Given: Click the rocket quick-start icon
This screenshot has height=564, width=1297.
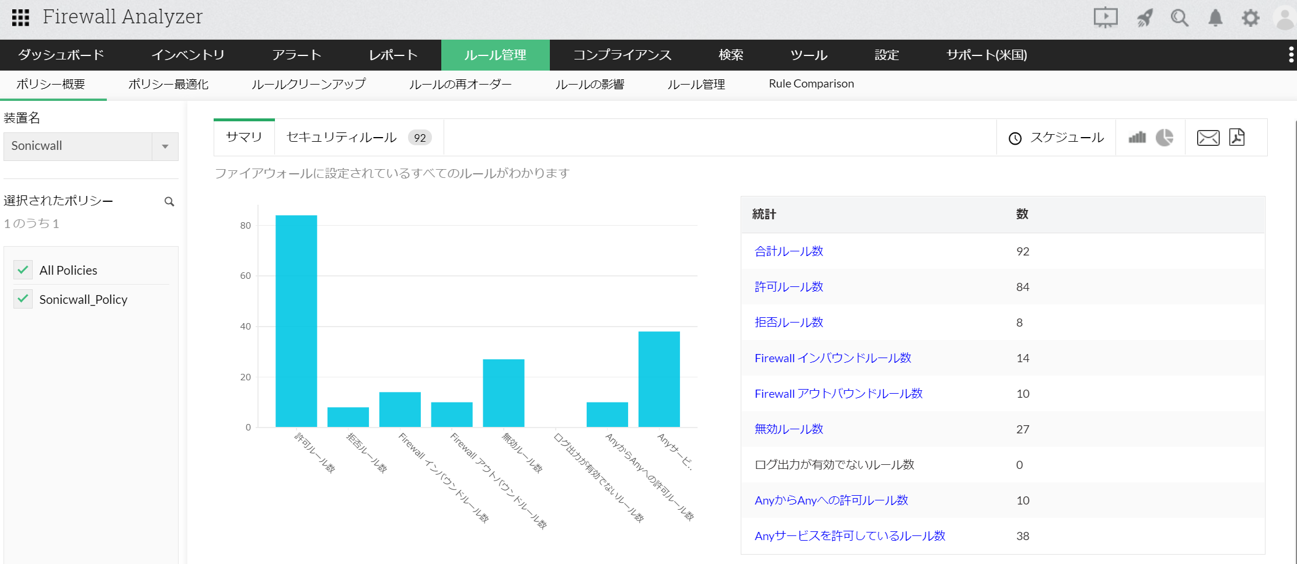Looking at the screenshot, I should [x=1145, y=18].
